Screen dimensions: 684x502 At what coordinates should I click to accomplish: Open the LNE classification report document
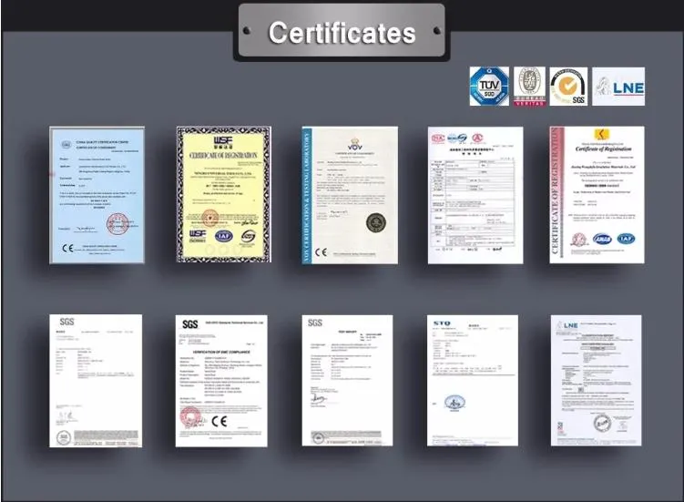[x=596, y=380]
